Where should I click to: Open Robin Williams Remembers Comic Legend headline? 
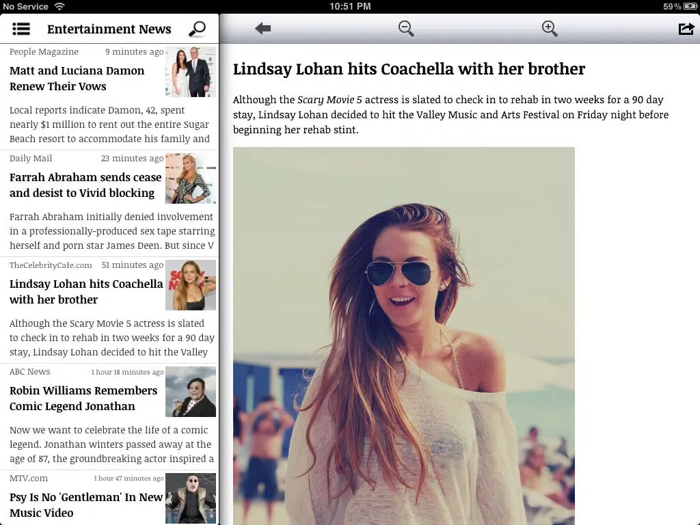click(83, 399)
